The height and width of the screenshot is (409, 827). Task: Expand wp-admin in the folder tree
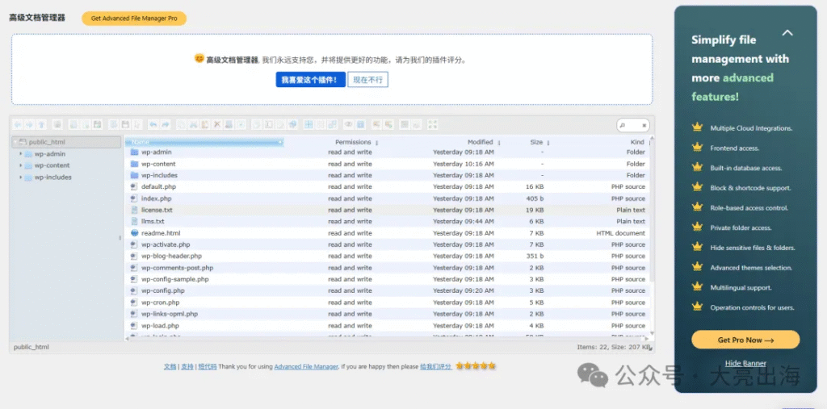[x=20, y=154]
